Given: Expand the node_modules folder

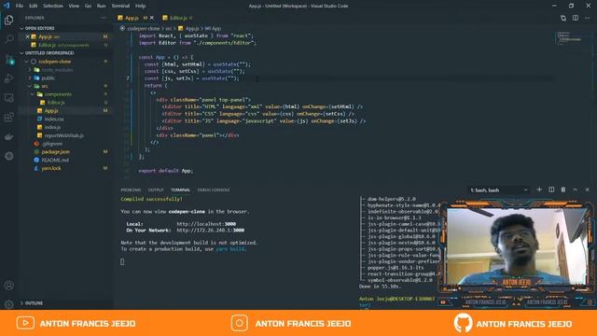Looking at the screenshot, I should [30, 70].
